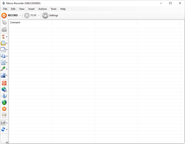The image size is (185, 144).
Task: Click the C# script icon
Action: (4, 115)
